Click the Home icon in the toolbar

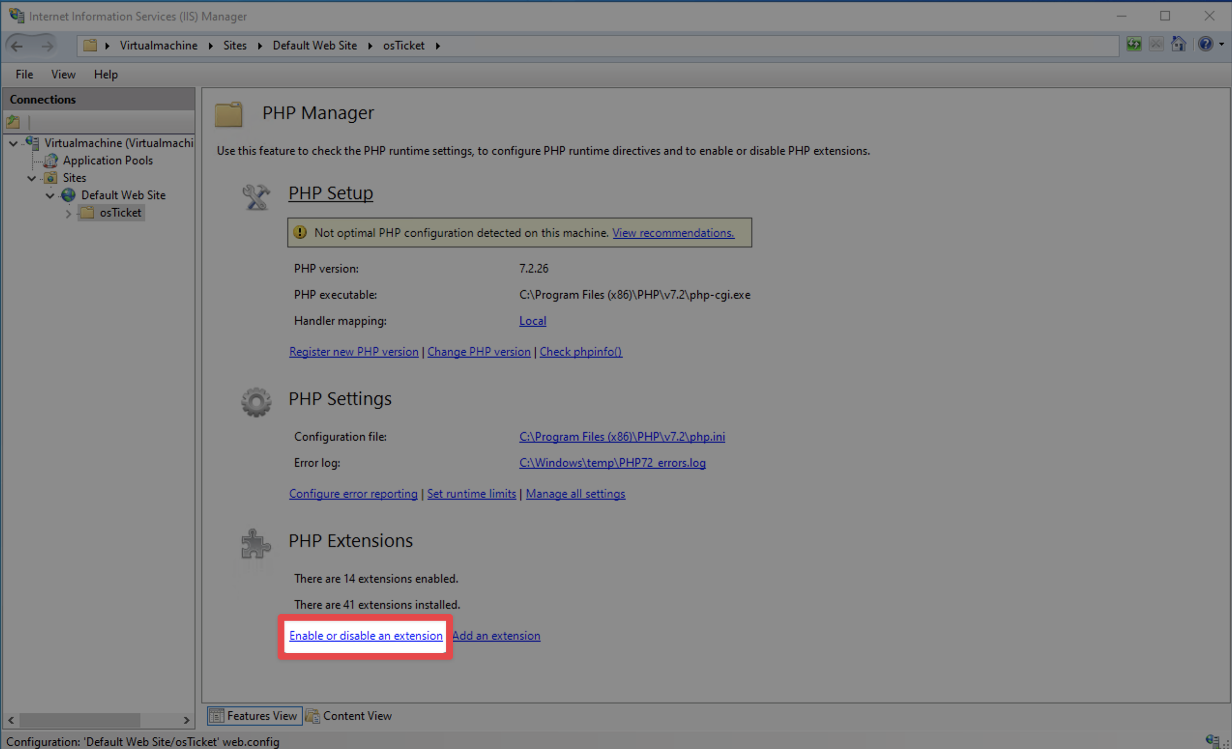pyautogui.click(x=1178, y=44)
